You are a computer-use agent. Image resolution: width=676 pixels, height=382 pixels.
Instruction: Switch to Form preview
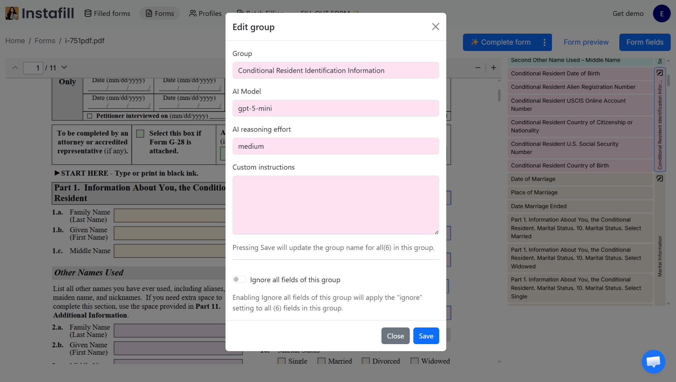586,42
